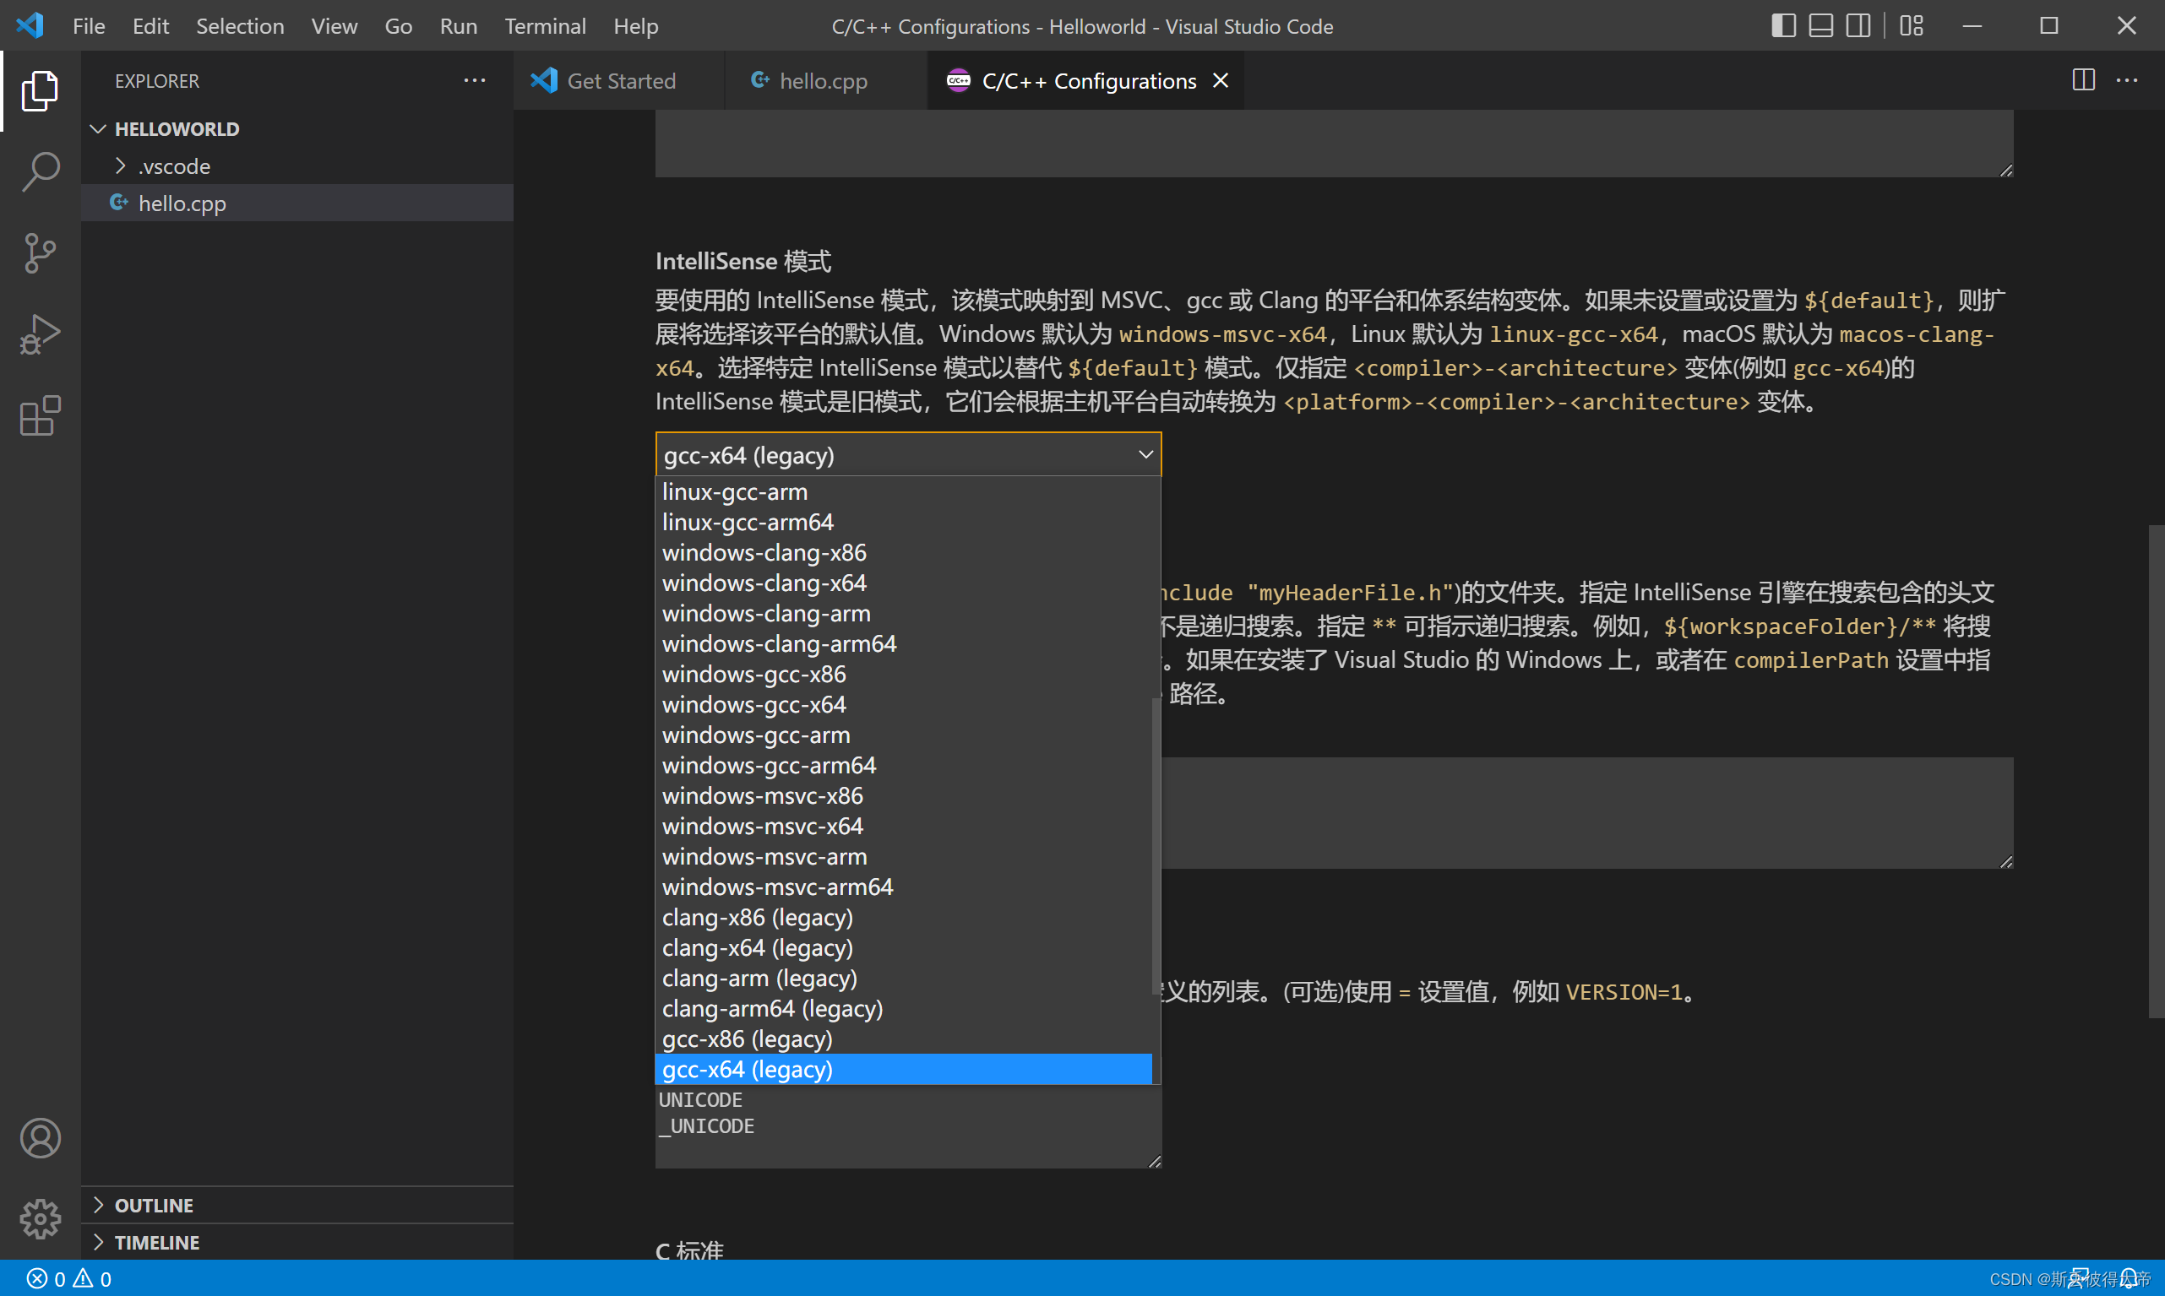Screen dimensions: 2165x1296
Task: Choose windows-gcc-arm option
Action: point(903,735)
